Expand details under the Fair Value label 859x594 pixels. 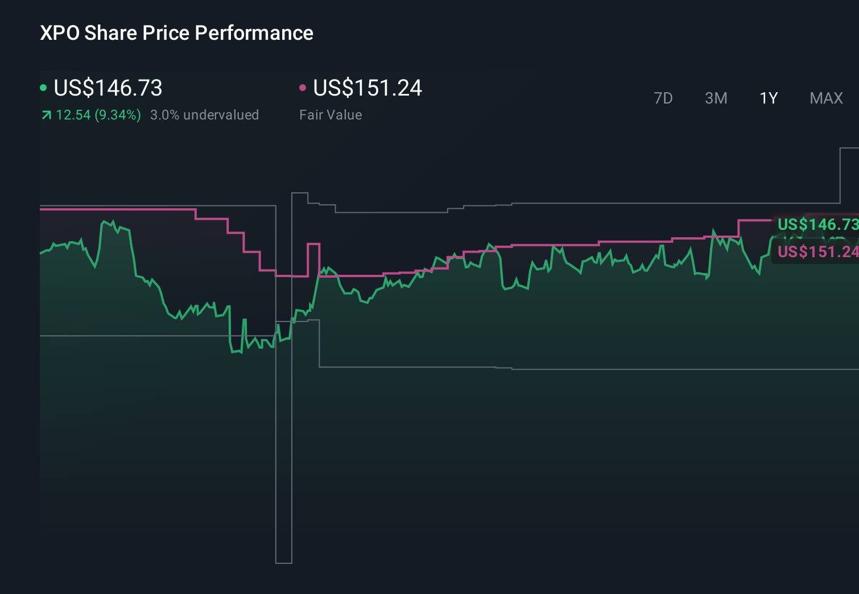(331, 115)
